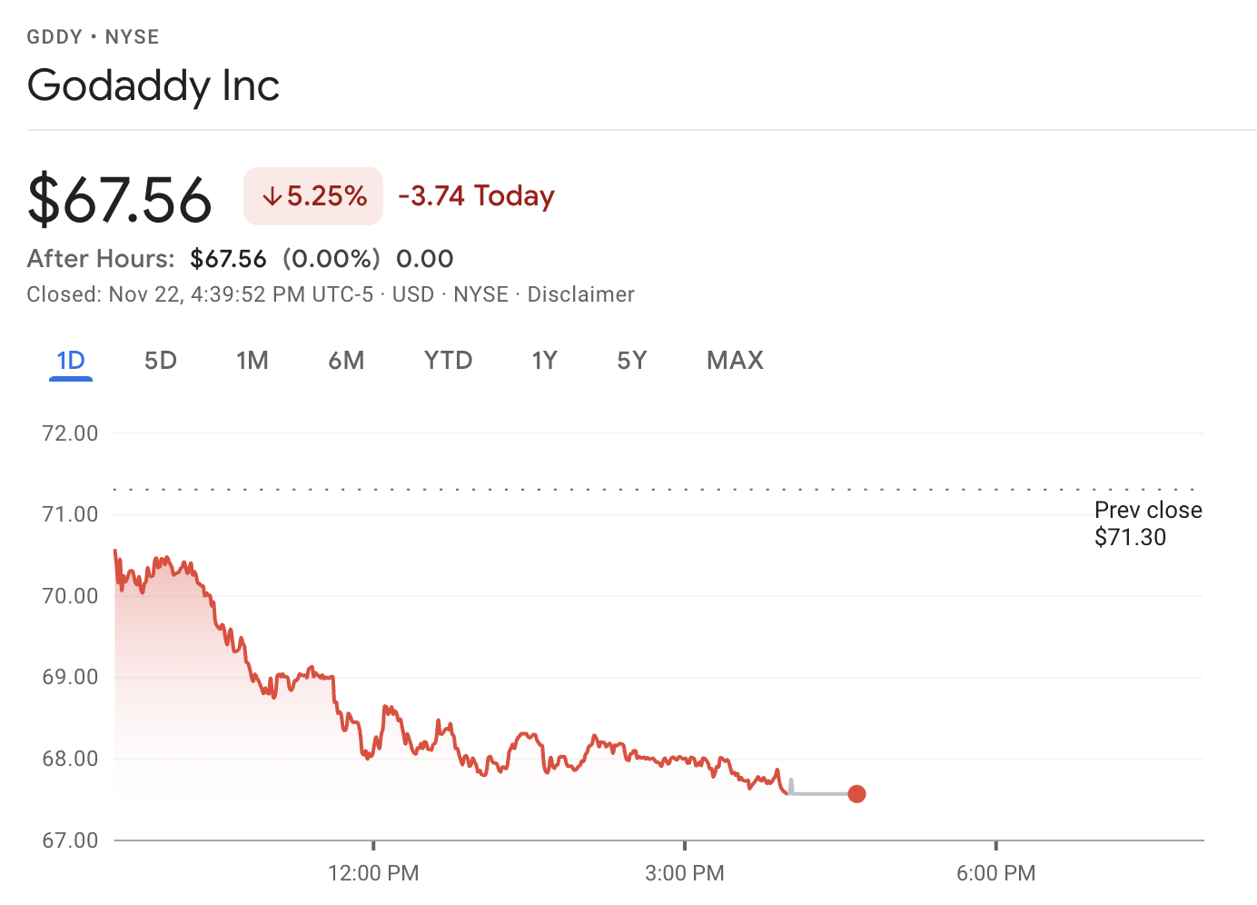The image size is (1257, 905).
Task: Switch to the 5D chart view
Action: tap(161, 361)
